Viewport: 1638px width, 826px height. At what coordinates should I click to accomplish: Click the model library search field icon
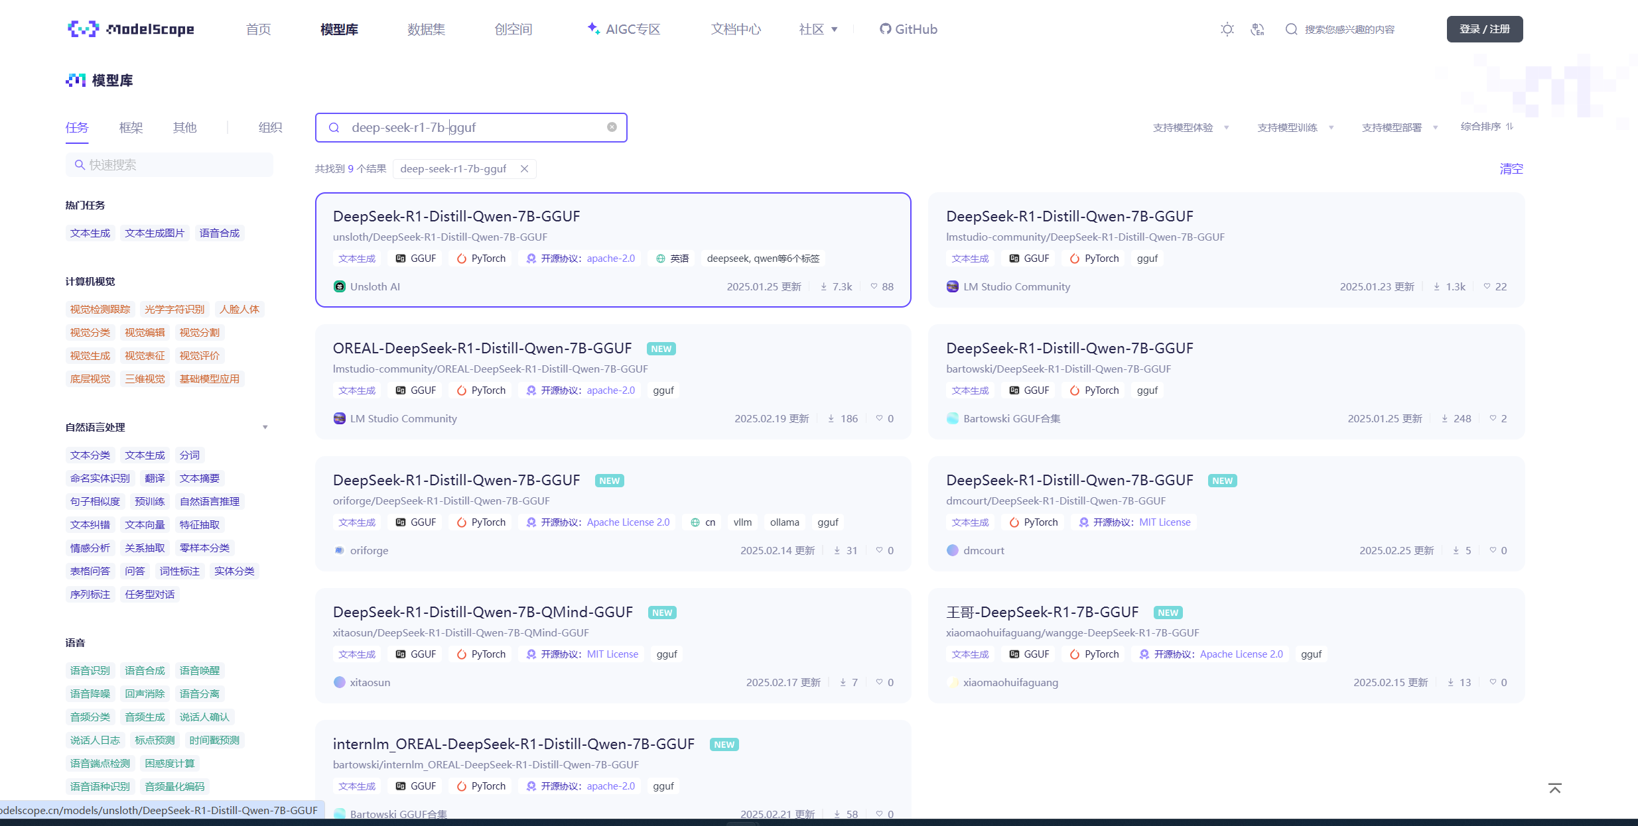point(334,127)
